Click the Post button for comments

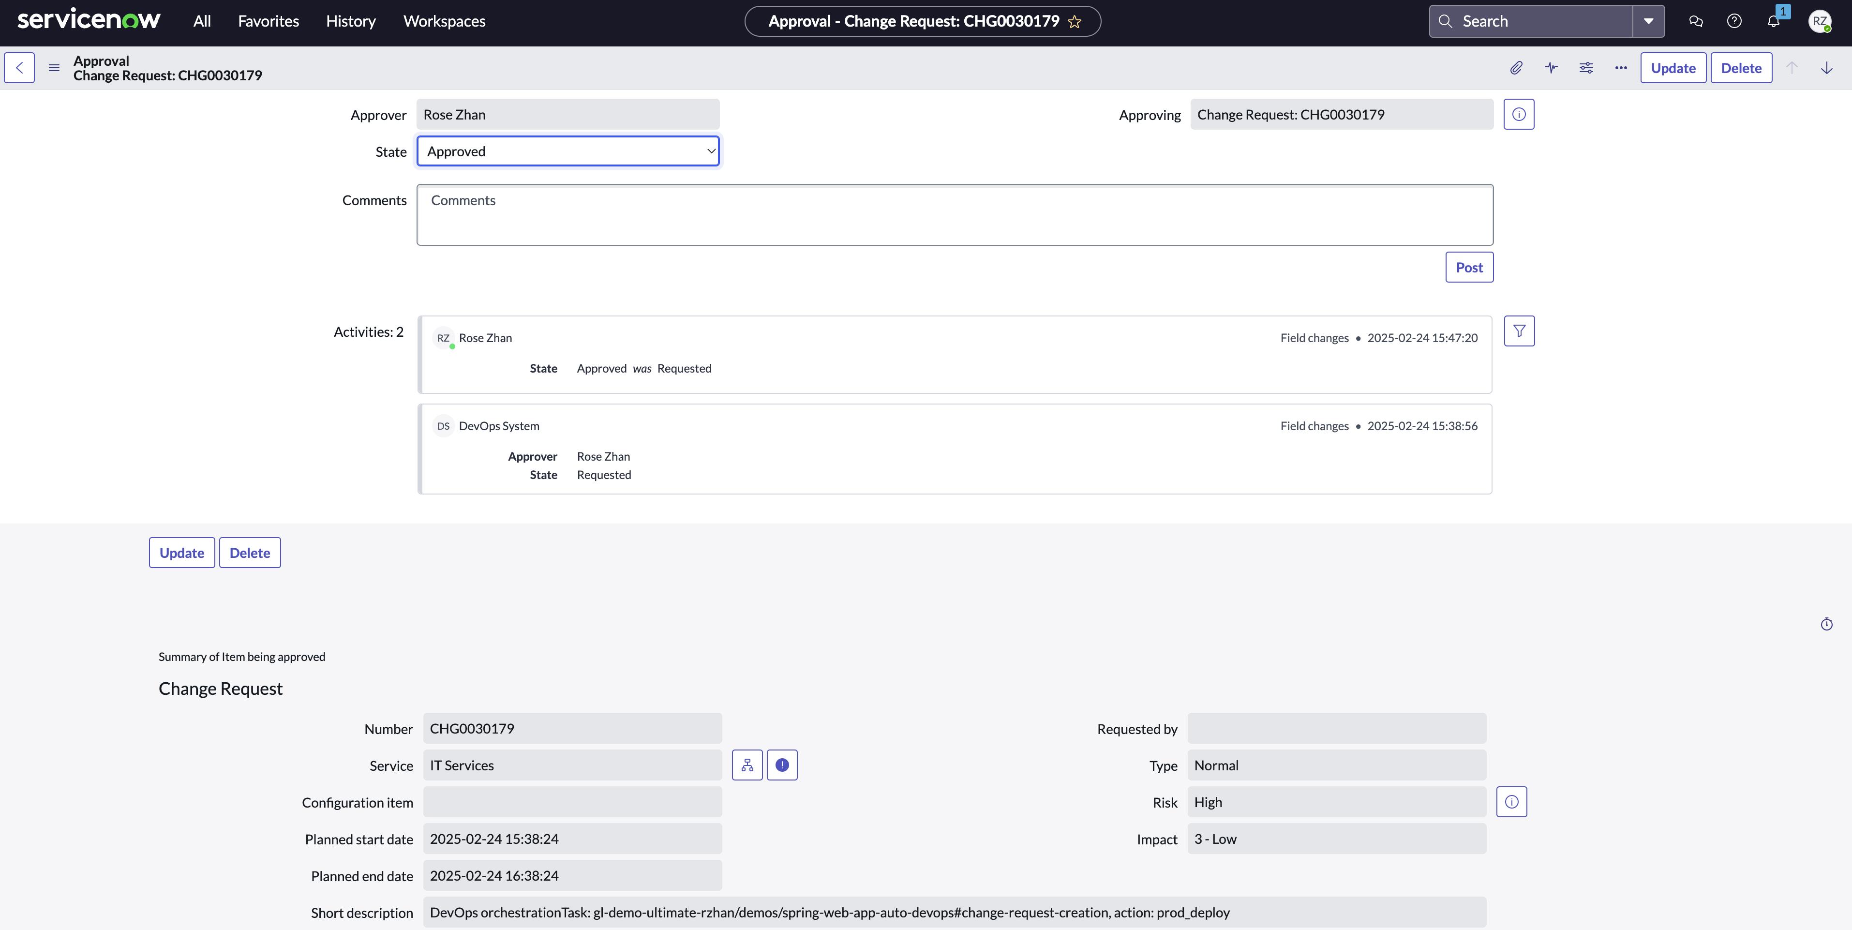pyautogui.click(x=1469, y=267)
